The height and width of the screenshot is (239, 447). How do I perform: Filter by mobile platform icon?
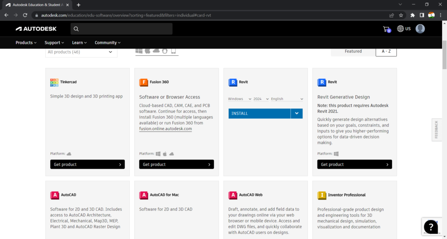click(173, 51)
